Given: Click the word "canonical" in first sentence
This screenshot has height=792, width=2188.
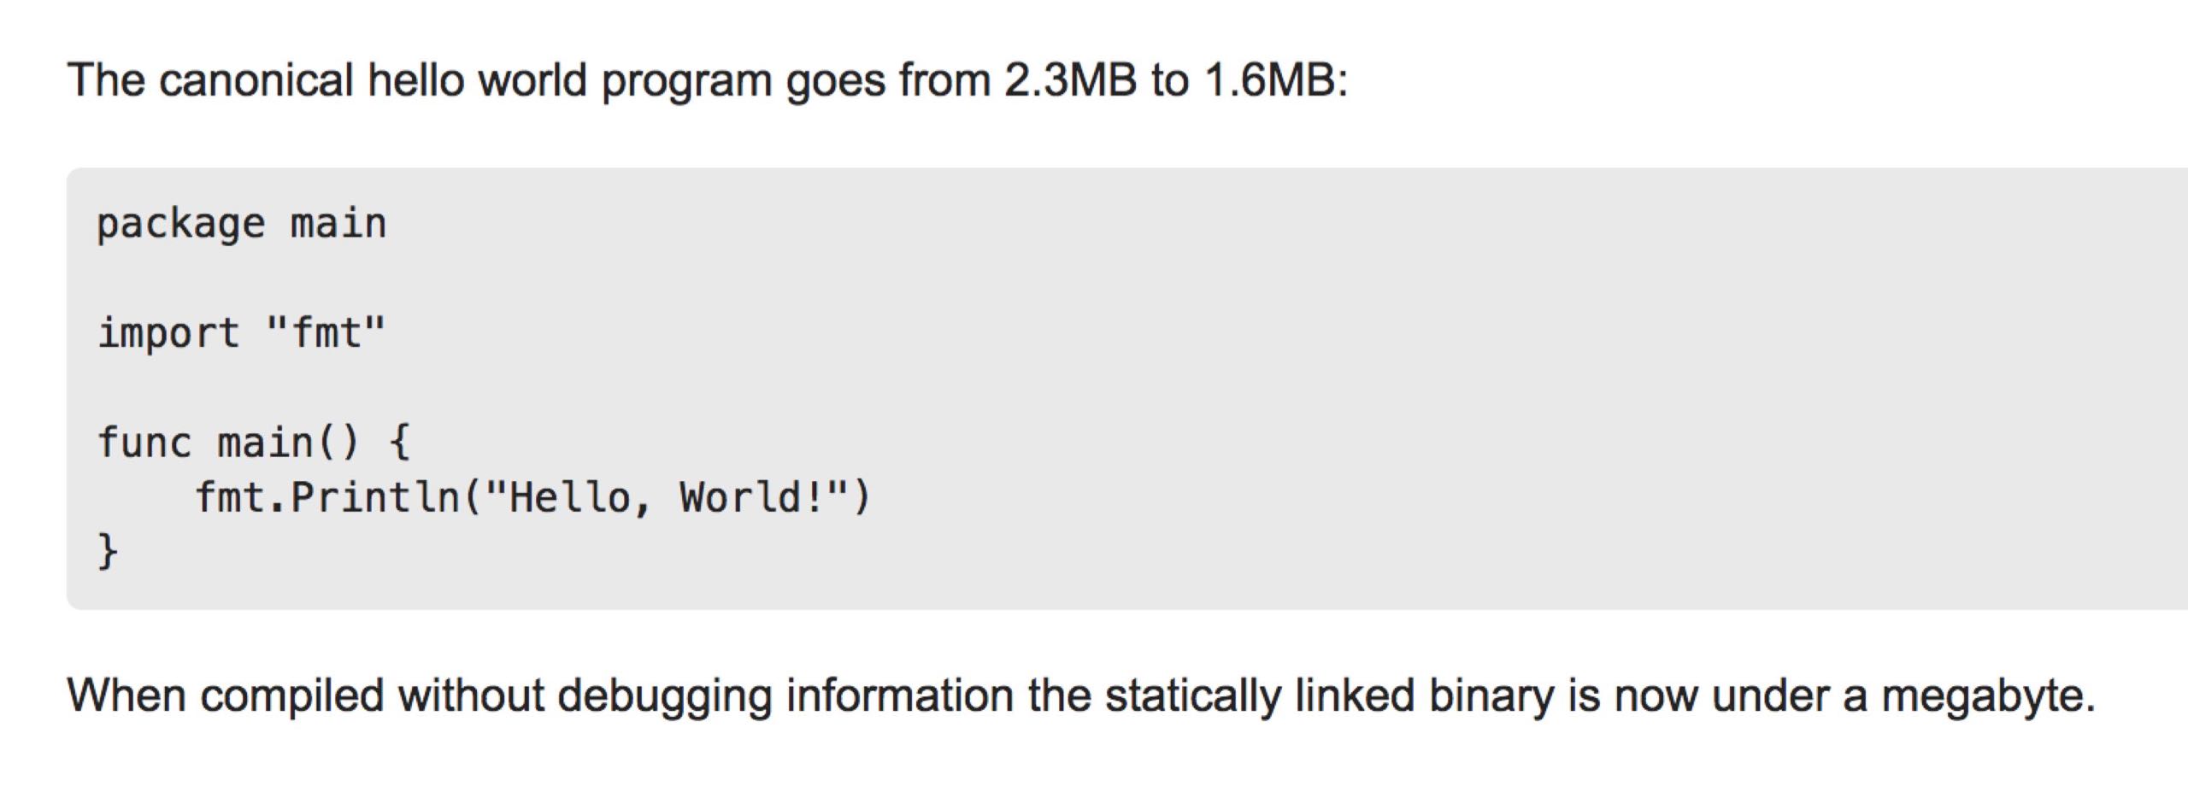Looking at the screenshot, I should 255,81.
